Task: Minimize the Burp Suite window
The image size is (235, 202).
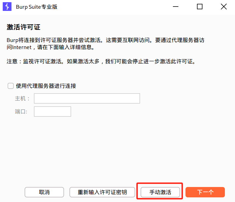Action: [176, 7]
